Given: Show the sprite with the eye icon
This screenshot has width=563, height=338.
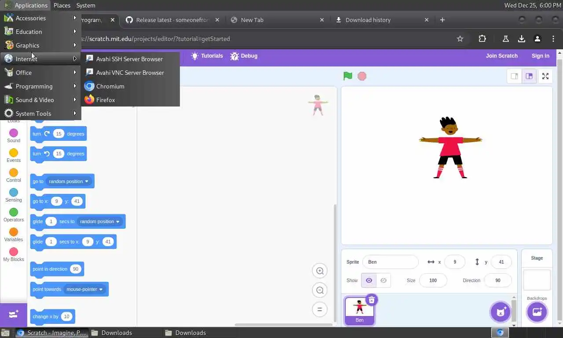Looking at the screenshot, I should pos(369,280).
